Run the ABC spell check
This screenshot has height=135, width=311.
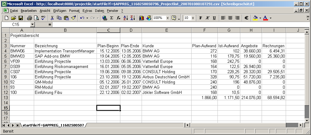44,18
